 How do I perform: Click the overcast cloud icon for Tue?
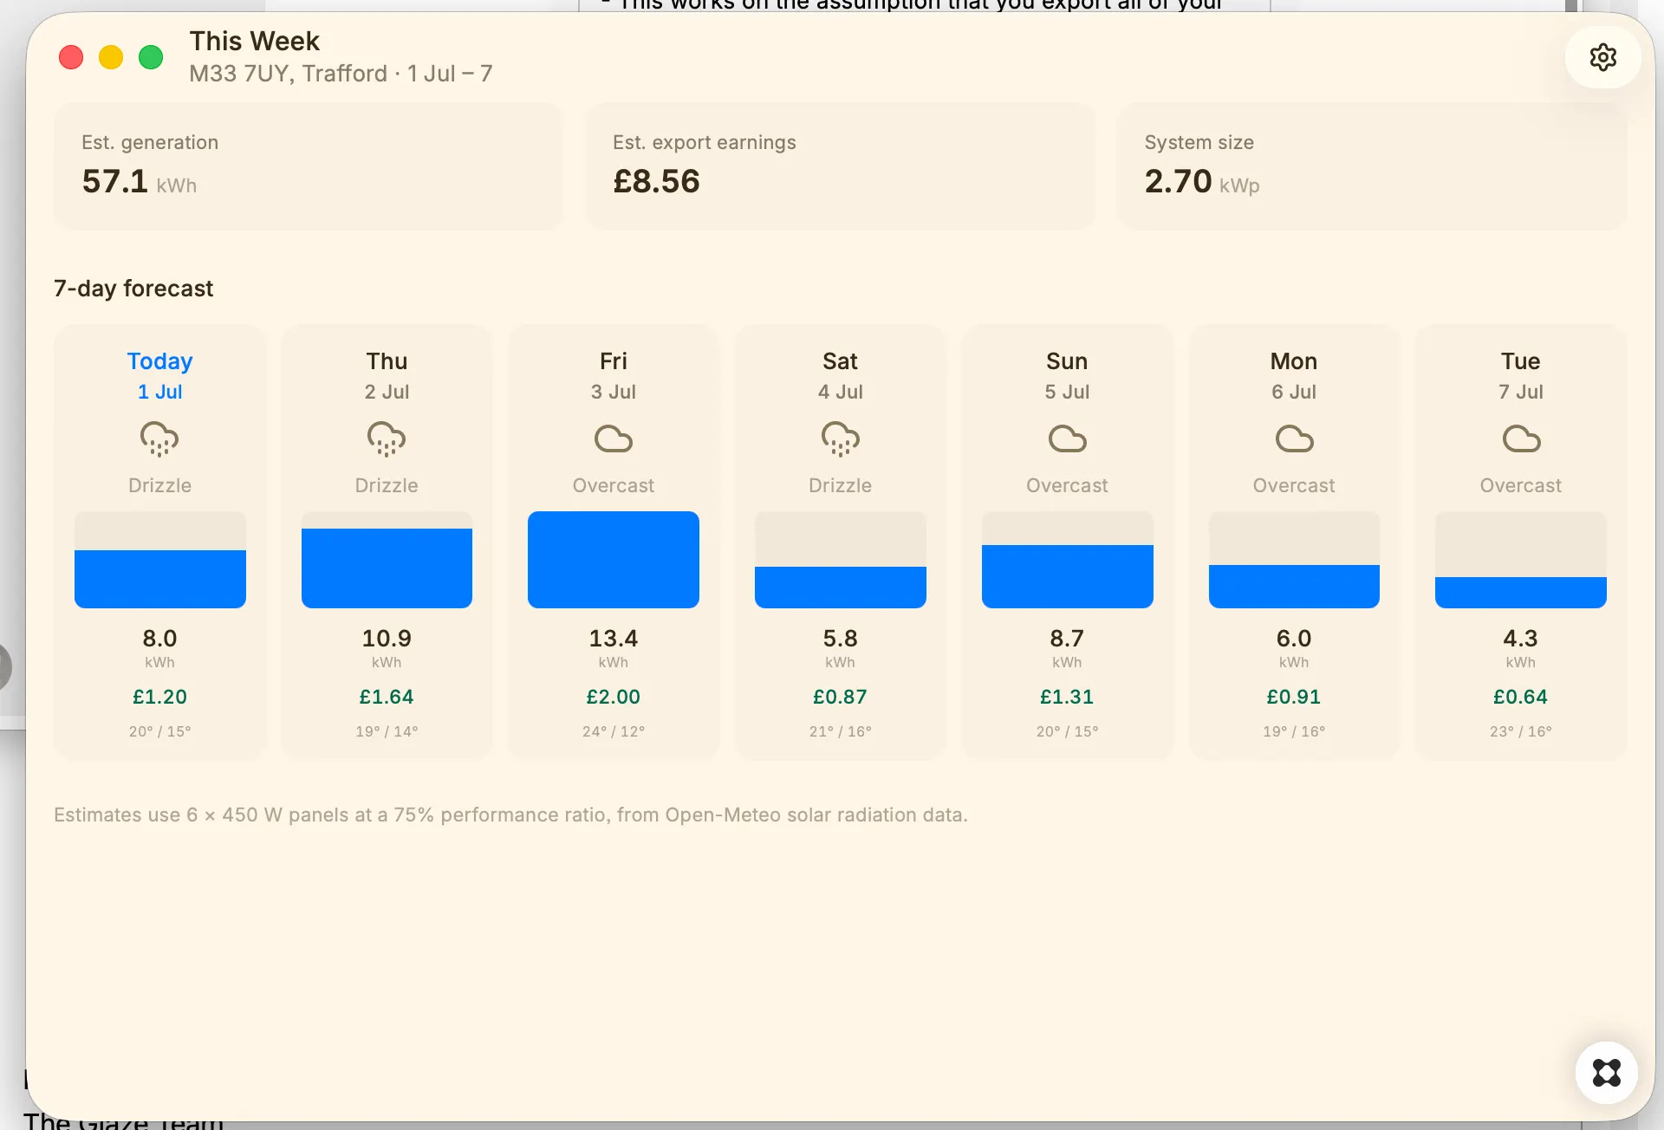pyautogui.click(x=1521, y=439)
